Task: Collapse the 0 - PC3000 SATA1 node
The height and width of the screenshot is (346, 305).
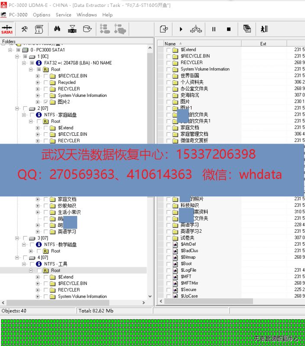Action: (10, 50)
